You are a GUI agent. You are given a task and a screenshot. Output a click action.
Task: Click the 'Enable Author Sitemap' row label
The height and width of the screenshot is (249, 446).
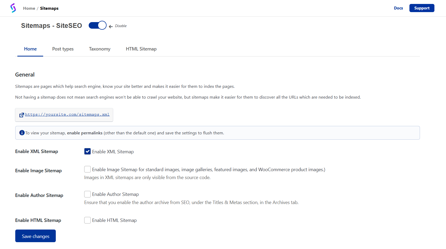[39, 195]
